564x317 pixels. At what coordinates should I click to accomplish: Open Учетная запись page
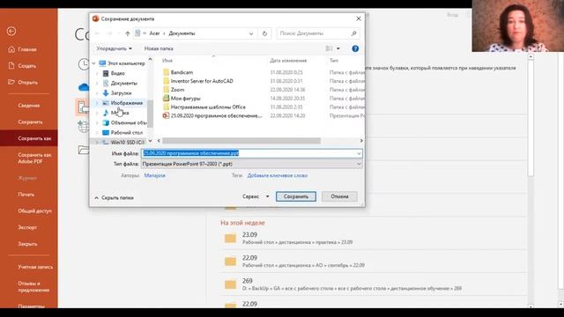(x=35, y=267)
